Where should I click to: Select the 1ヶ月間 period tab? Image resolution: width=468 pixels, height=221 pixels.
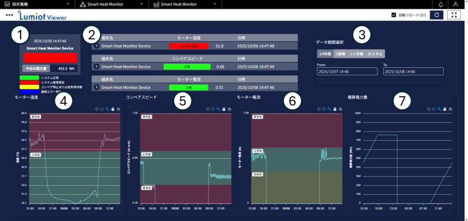tap(356, 54)
